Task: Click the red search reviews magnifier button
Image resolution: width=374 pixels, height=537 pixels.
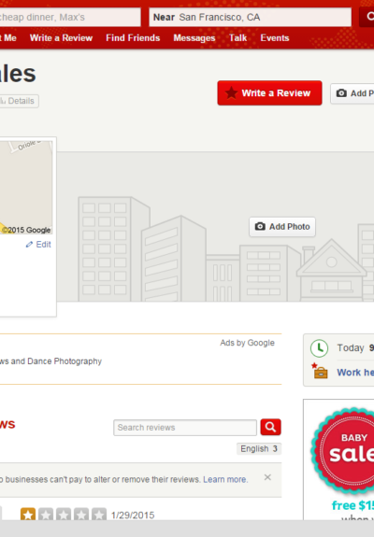Action: pyautogui.click(x=270, y=427)
